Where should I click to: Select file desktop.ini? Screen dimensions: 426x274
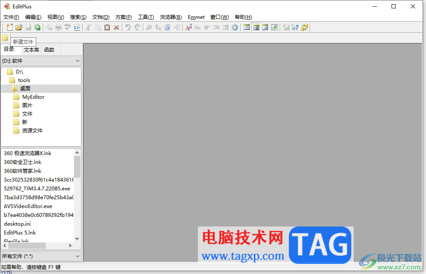tap(17, 224)
